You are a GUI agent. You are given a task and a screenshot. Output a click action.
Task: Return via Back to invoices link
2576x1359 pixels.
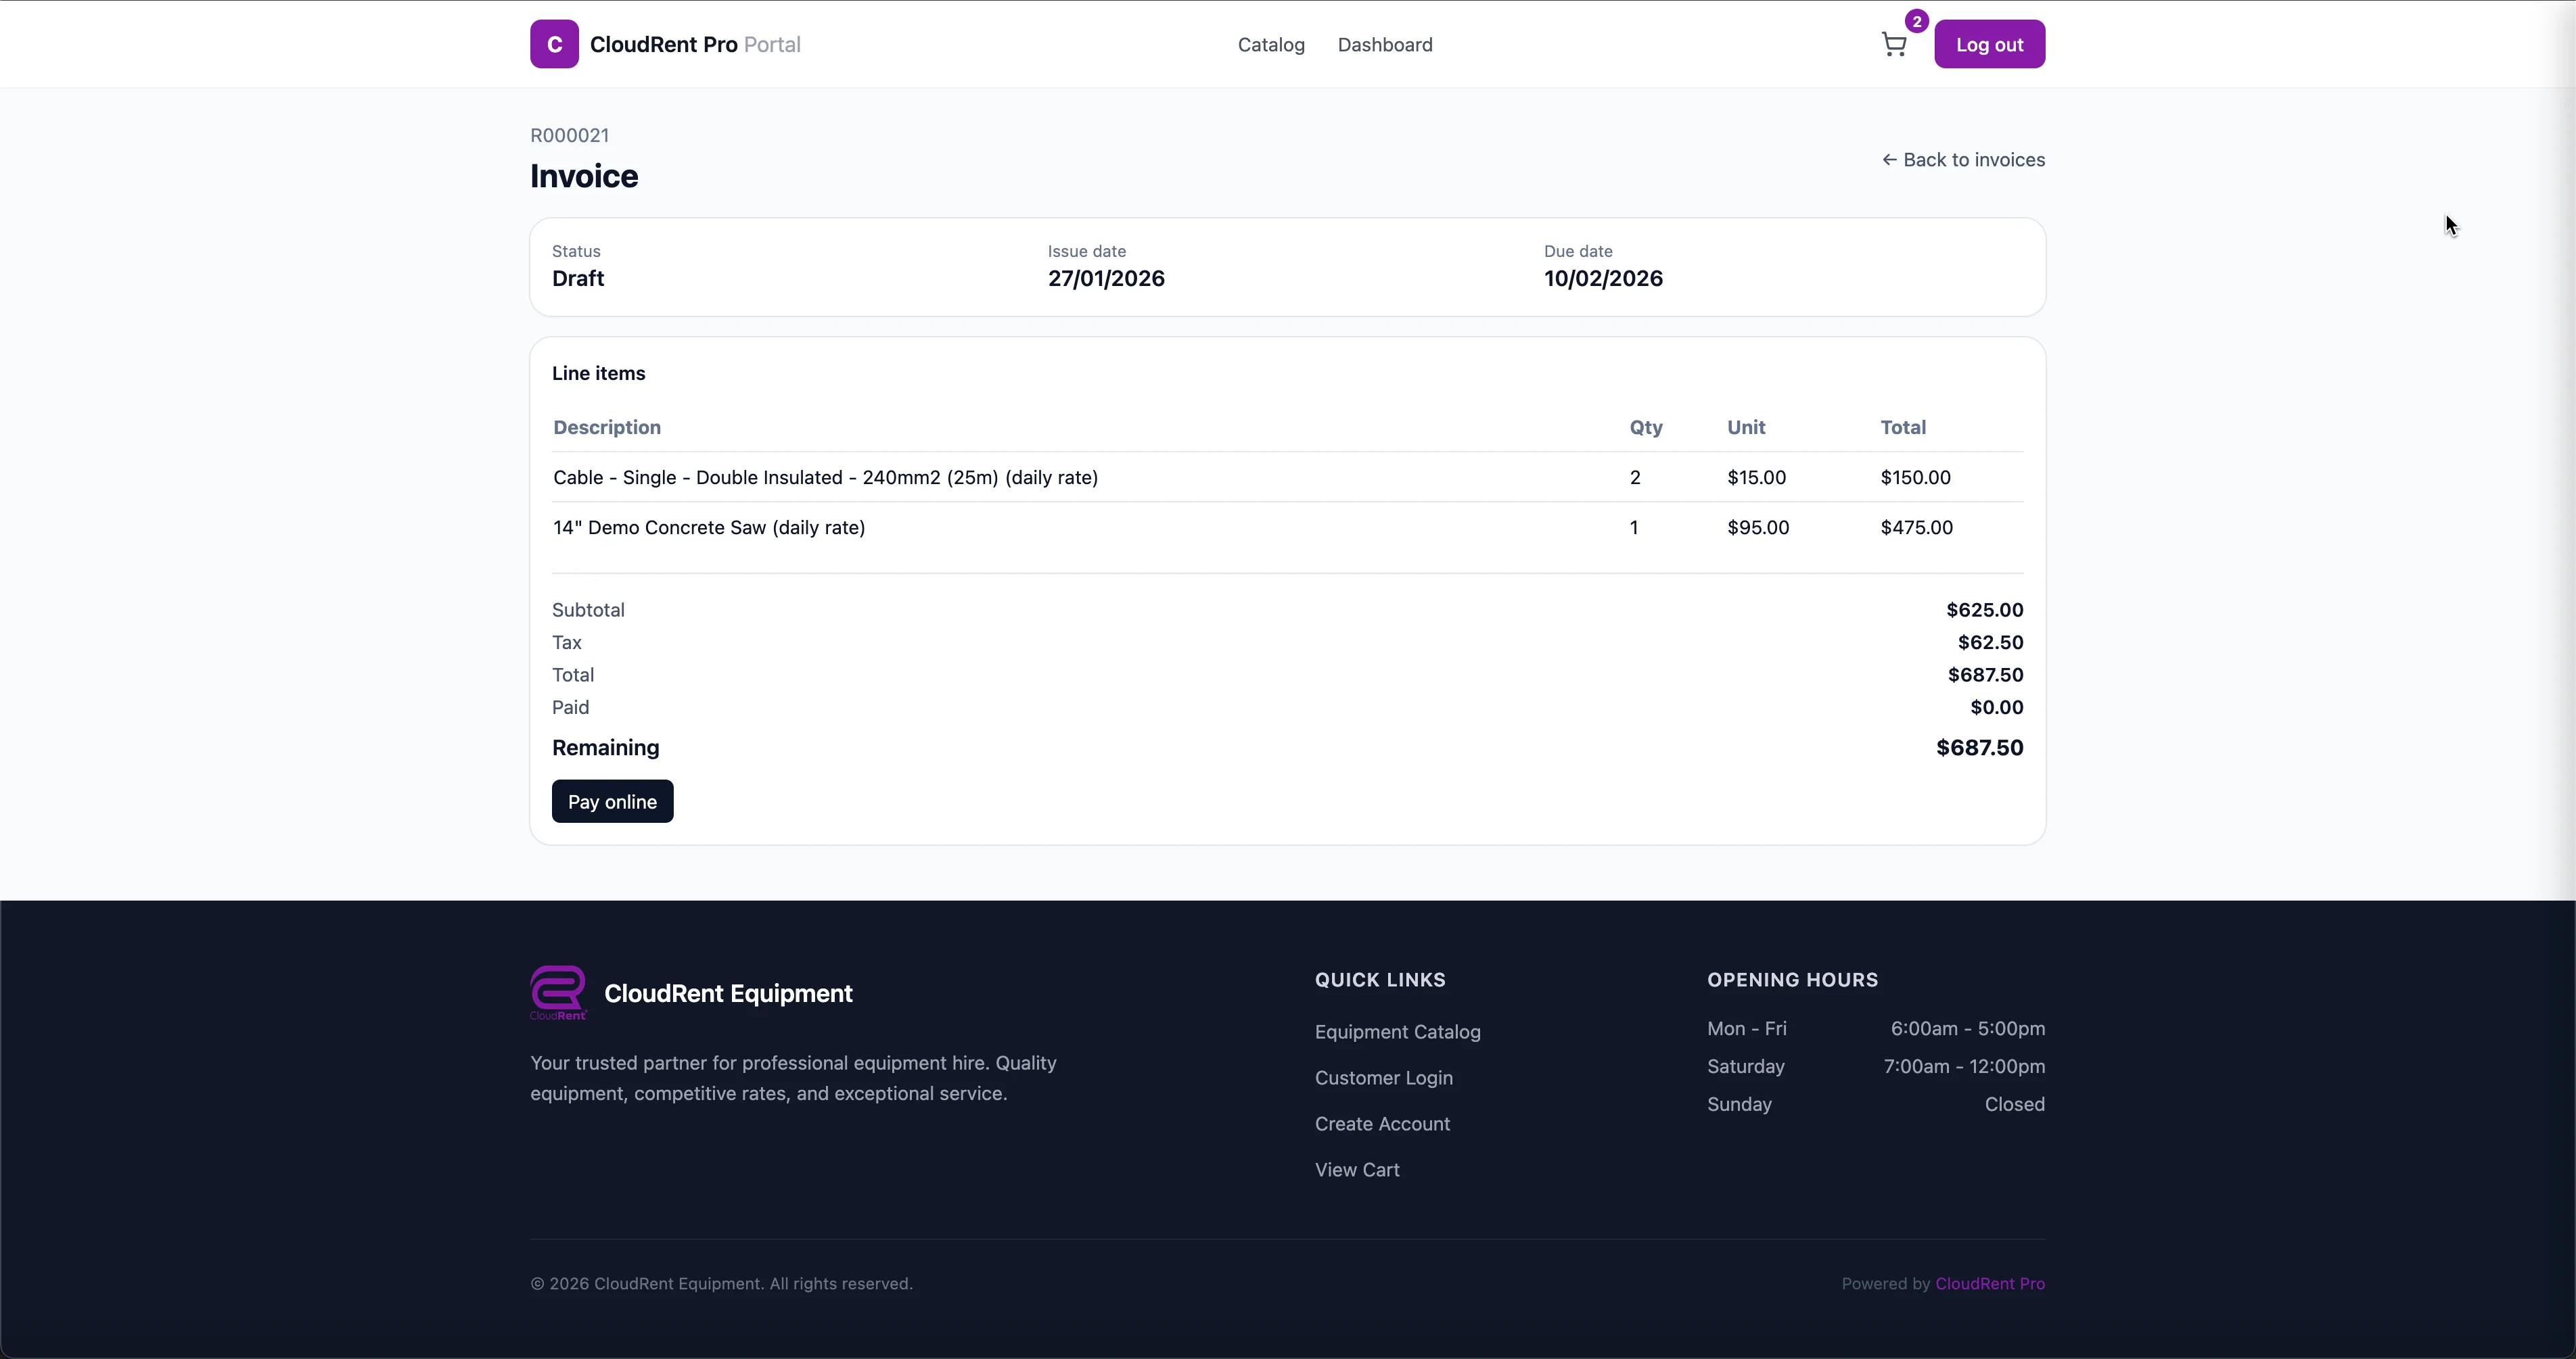coord(1963,160)
